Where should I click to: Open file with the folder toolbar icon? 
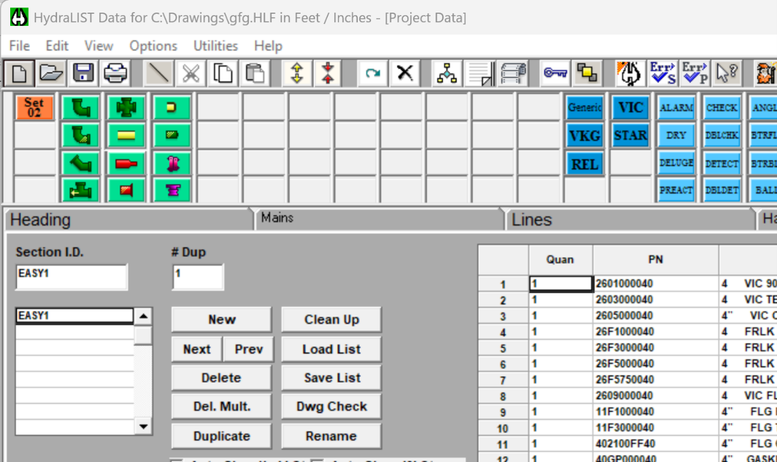tap(51, 73)
